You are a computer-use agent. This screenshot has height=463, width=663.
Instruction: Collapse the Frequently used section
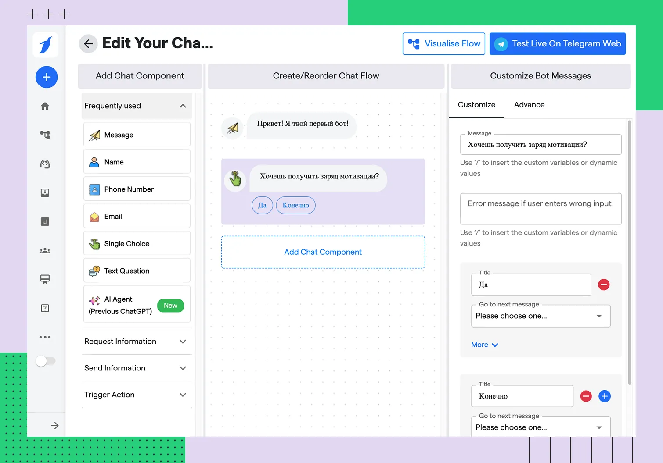click(183, 106)
